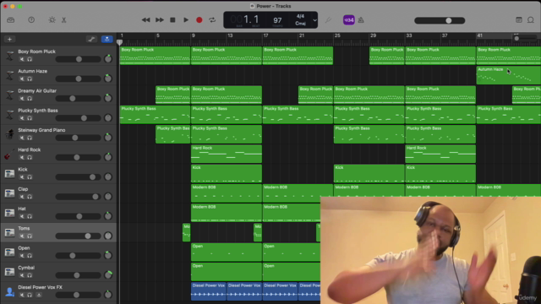This screenshot has width=541, height=304.
Task: Select the Toms track icon
Action: point(9,232)
